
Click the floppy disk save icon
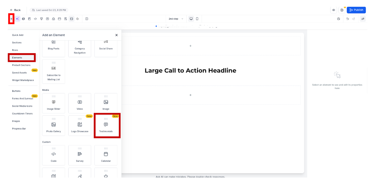(342, 10)
